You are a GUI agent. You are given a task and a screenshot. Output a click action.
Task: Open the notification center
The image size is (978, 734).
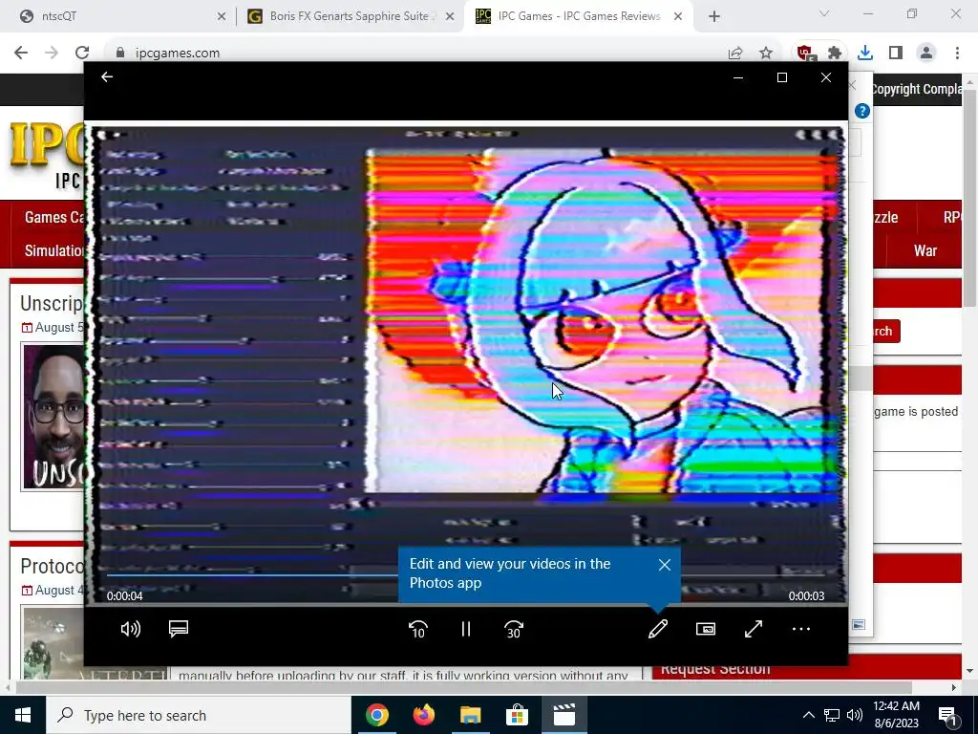coord(948,715)
